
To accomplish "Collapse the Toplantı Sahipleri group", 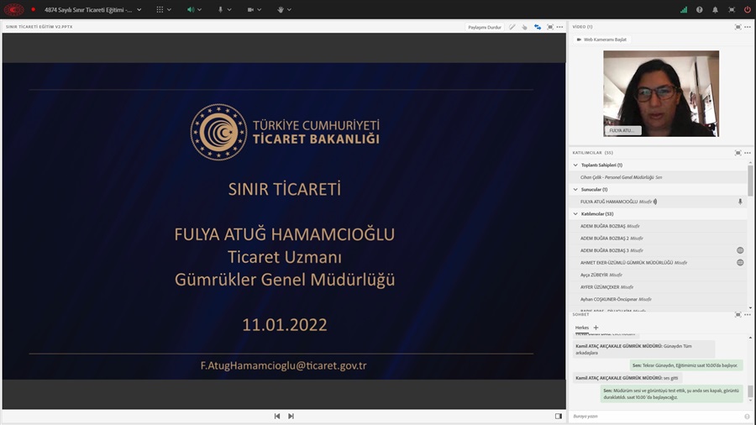I will point(575,165).
